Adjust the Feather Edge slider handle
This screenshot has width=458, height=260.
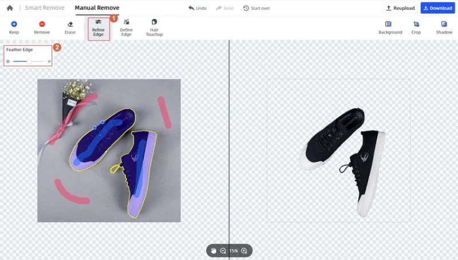tap(29, 61)
